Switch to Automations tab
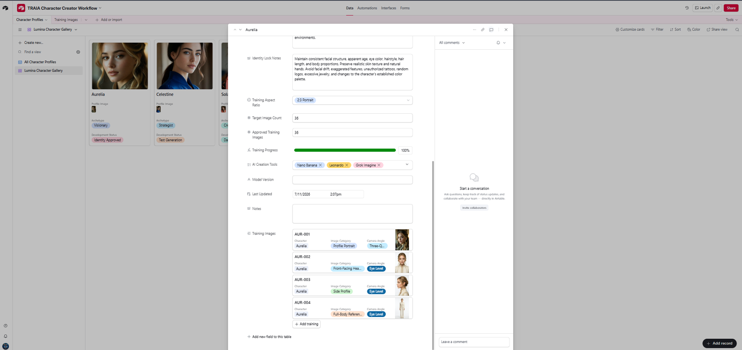Screen dimensions: 742x350 tap(367, 8)
